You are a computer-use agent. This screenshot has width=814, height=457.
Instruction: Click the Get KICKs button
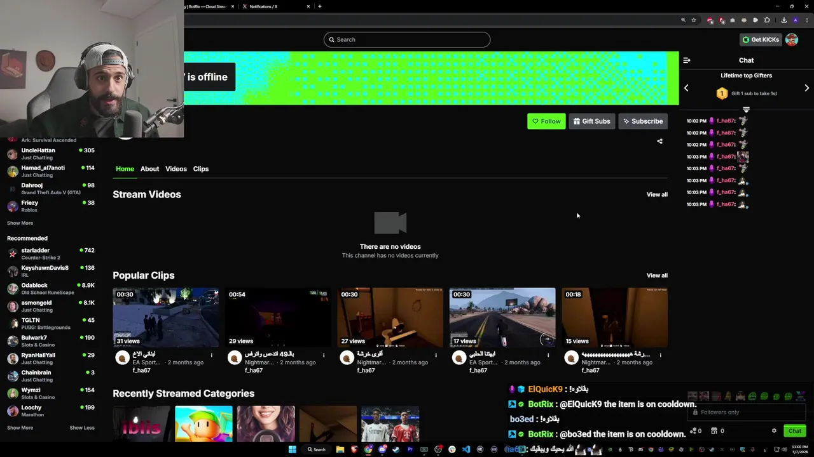click(760, 39)
